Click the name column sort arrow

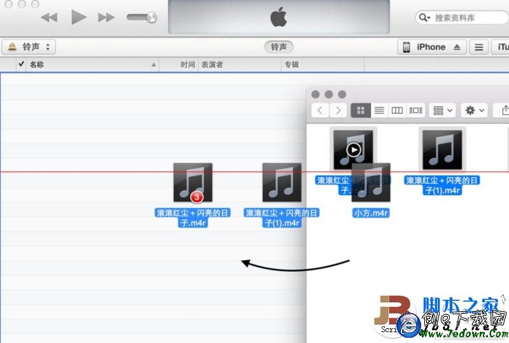[153, 65]
